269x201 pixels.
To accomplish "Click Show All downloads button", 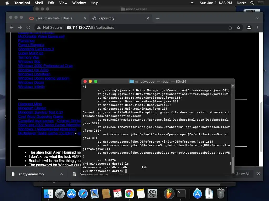I will pyautogui.click(x=243, y=174).
